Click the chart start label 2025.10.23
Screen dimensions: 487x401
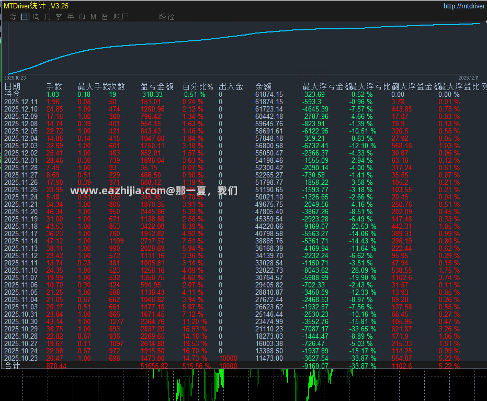point(15,77)
